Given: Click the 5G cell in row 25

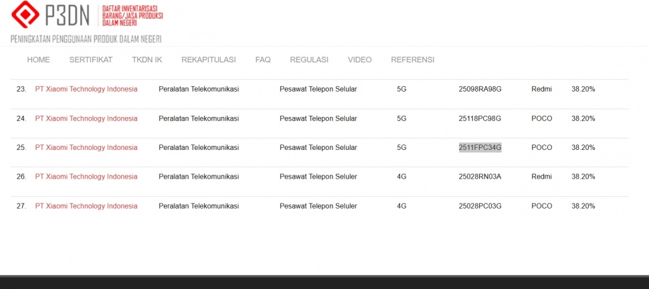Looking at the screenshot, I should click(401, 147).
